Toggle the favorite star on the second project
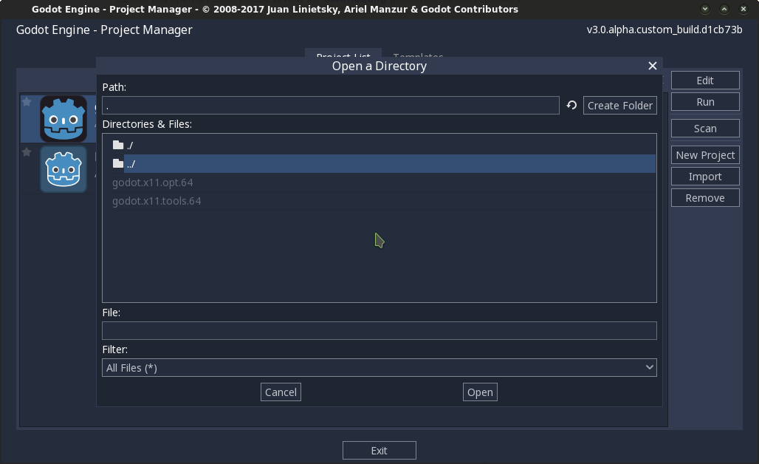 click(x=27, y=152)
